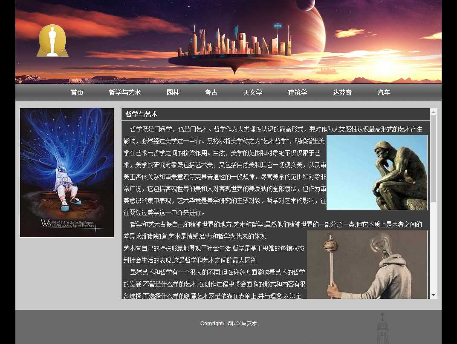
Task: Click the 汽车 navigation link
Action: (x=384, y=92)
